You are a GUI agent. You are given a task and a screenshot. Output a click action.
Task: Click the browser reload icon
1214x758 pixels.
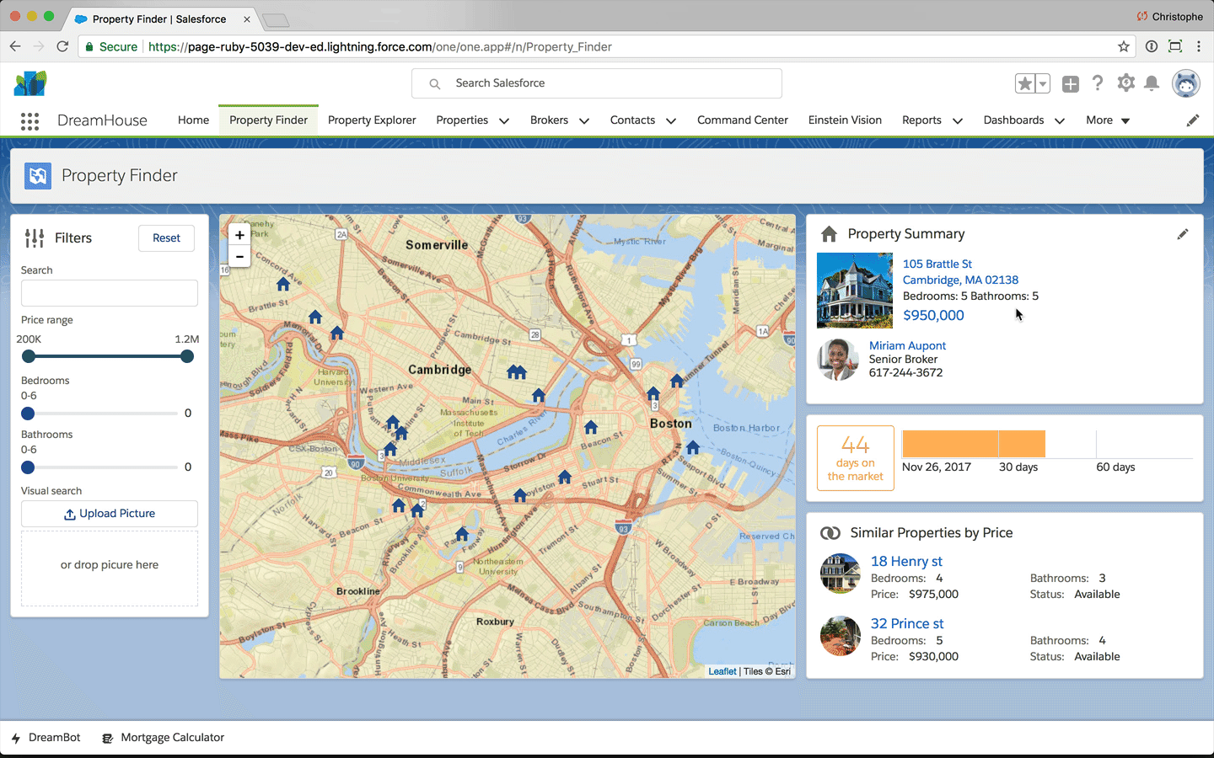coord(62,46)
